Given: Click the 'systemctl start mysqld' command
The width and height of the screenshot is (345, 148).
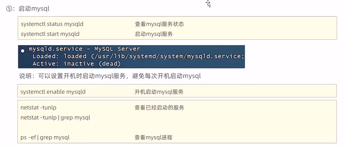Looking at the screenshot, I should [50, 34].
